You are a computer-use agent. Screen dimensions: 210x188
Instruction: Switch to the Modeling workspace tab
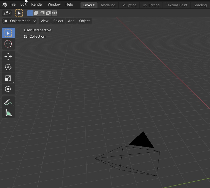tap(108, 5)
